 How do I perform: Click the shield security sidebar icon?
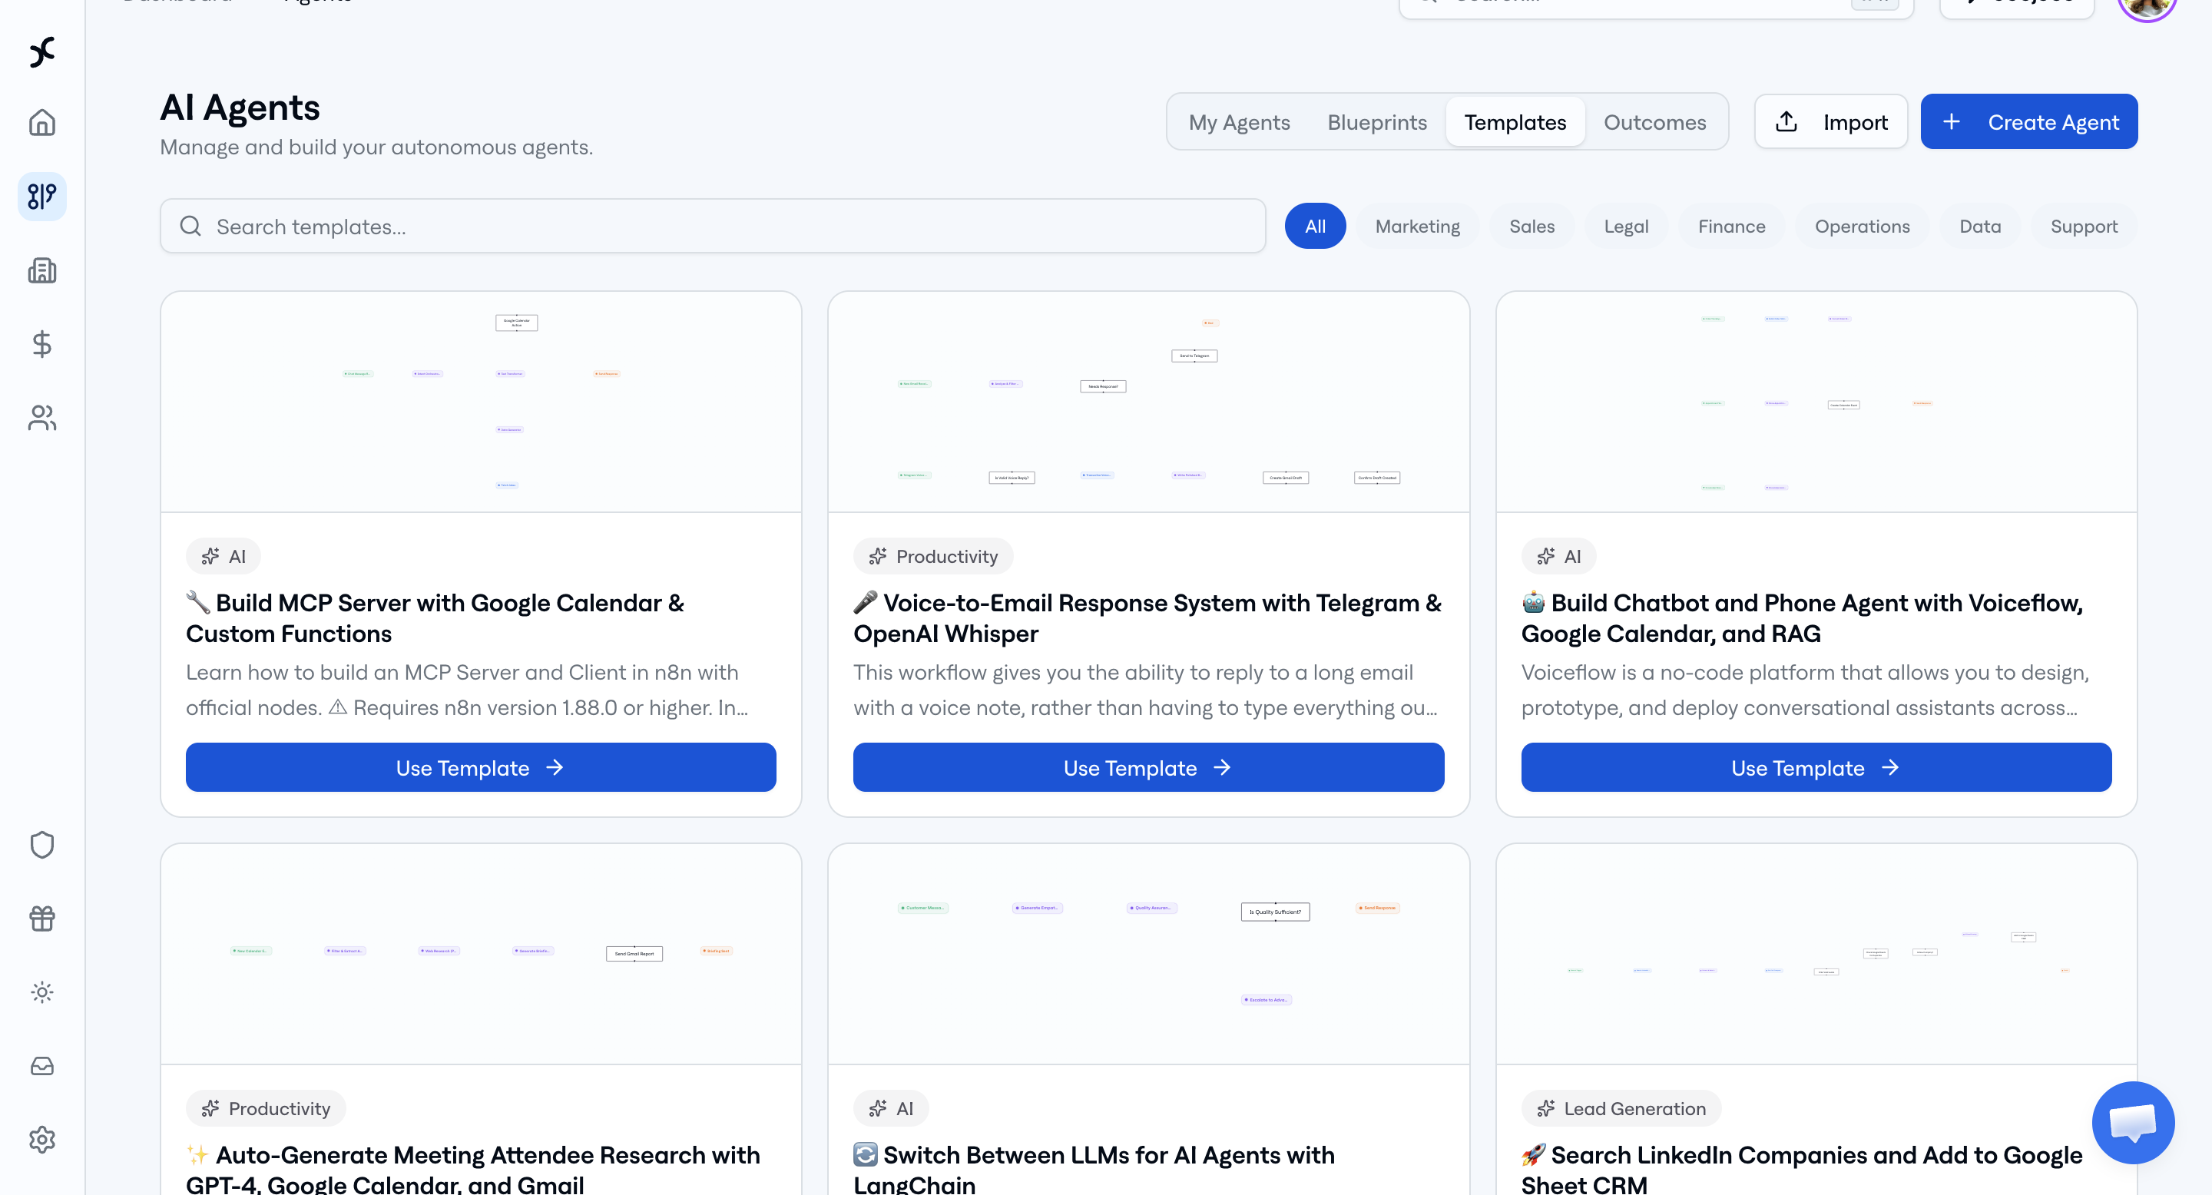point(42,845)
